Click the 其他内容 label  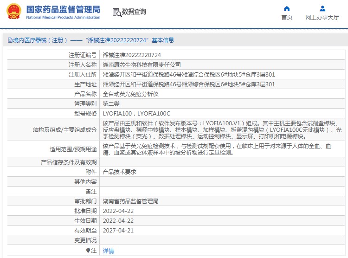(x=85, y=182)
